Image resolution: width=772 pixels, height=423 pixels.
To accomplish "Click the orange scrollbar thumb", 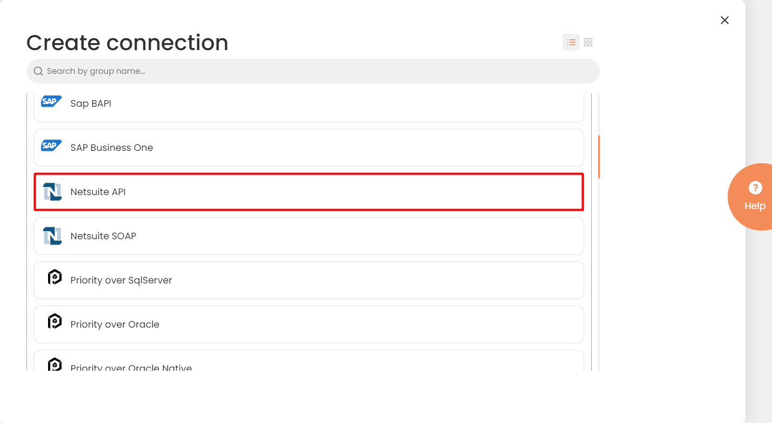I will click(599, 157).
